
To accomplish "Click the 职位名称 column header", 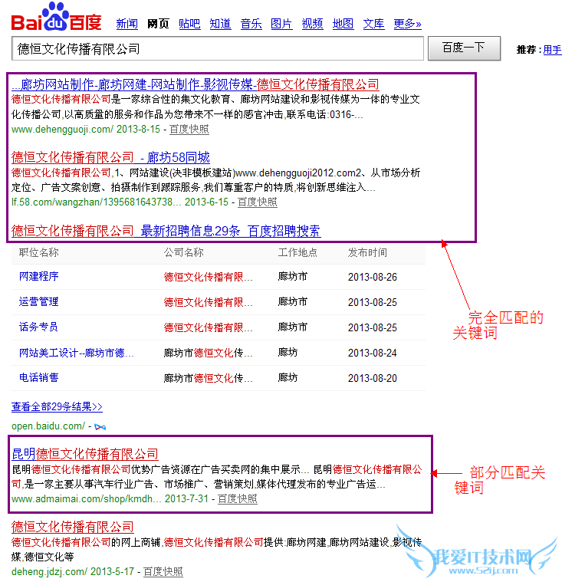I will (x=38, y=253).
